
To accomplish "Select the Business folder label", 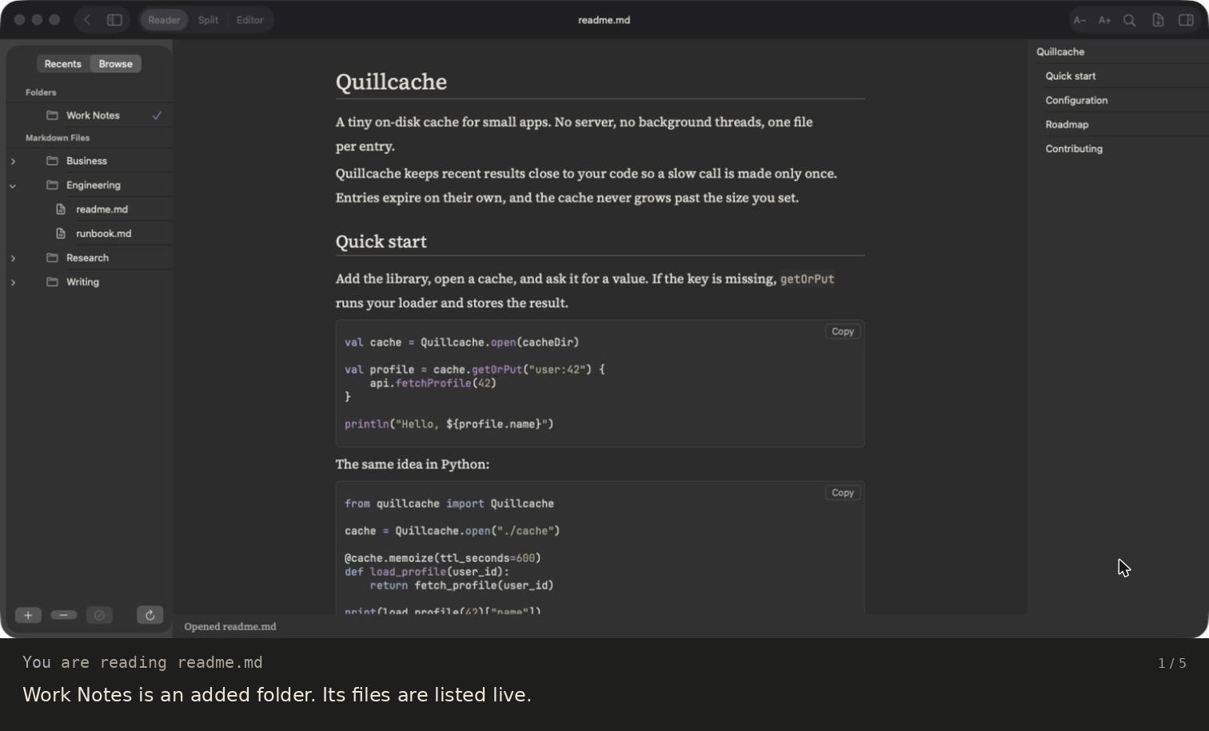I will [x=86, y=161].
